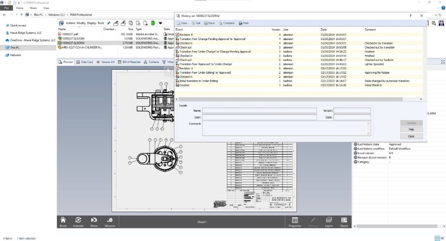
Task: Click Save in the History toolbar
Action: (x=209, y=23)
